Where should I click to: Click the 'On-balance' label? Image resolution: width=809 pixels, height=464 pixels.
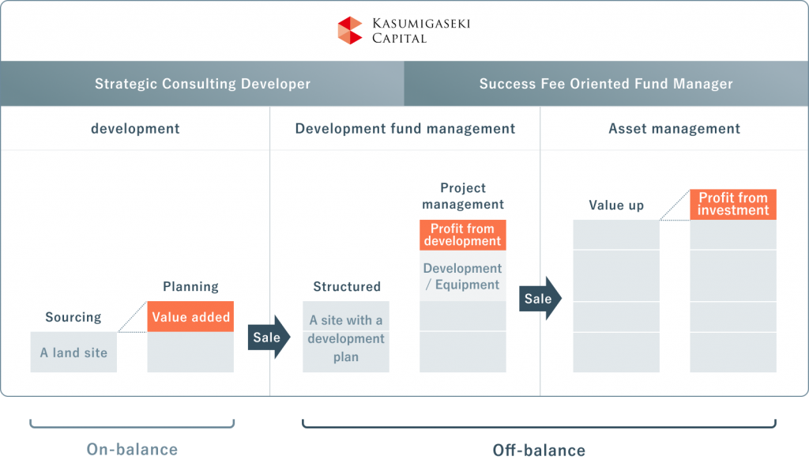coord(132,449)
